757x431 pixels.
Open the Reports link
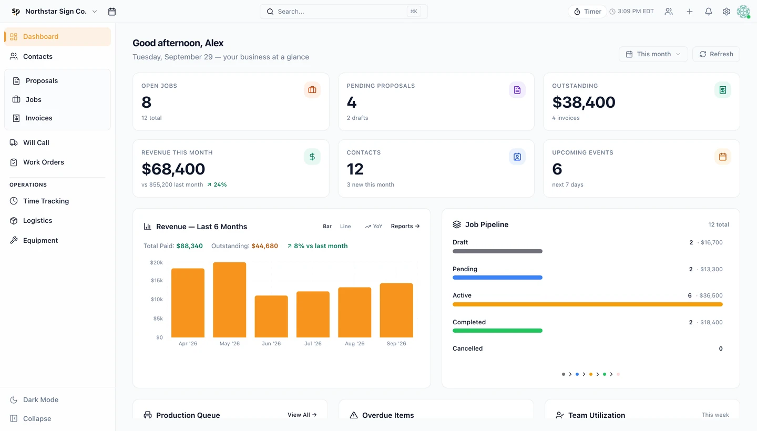(x=405, y=227)
